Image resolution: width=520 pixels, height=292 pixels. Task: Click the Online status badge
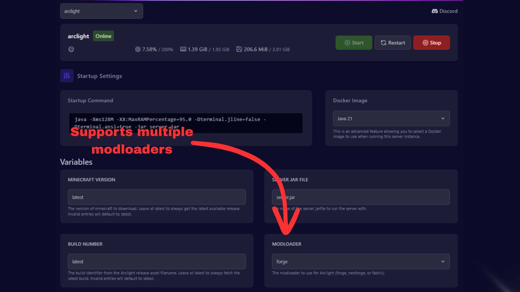tap(103, 36)
